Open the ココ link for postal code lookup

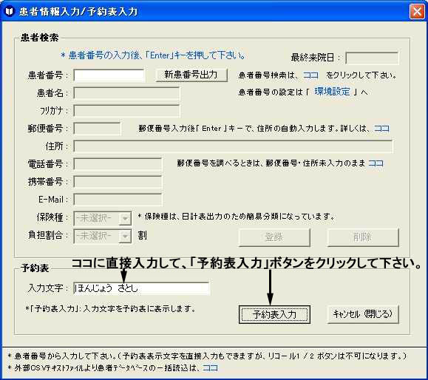tap(376, 163)
